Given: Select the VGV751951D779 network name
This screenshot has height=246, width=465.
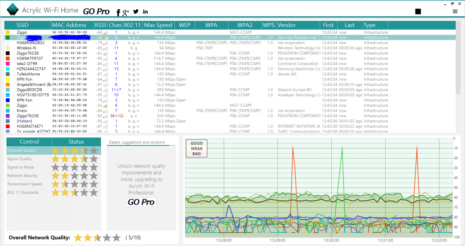Looking at the screenshot, I should click(x=33, y=95).
